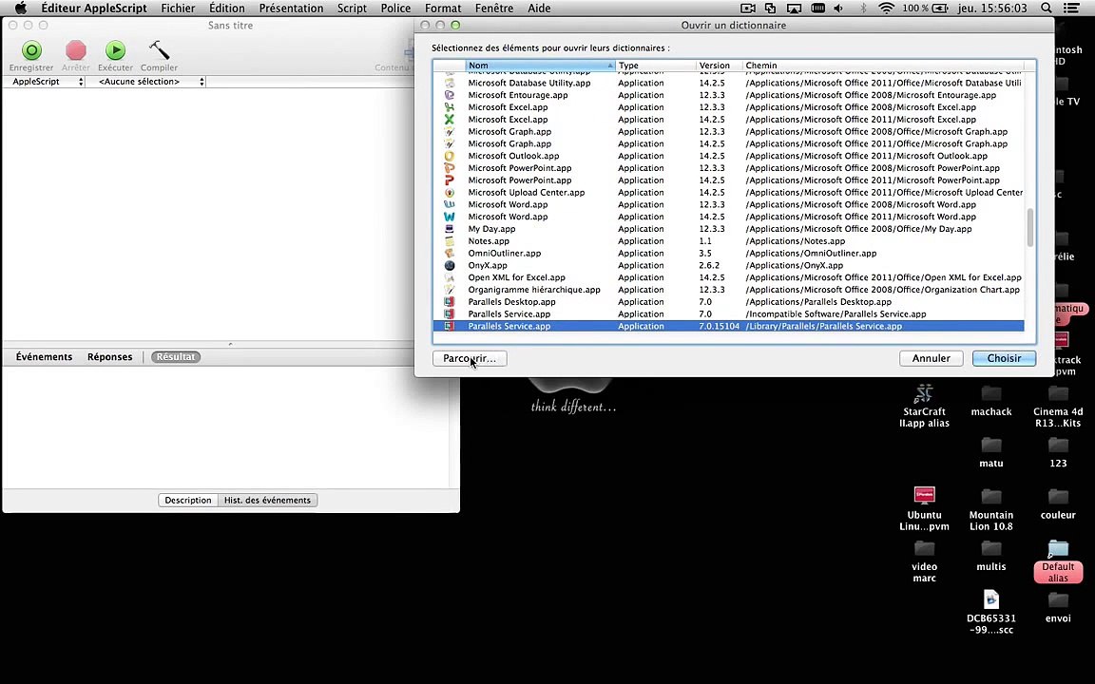1095x684 pixels.
Task: Sort list by Chemin column header
Action: click(883, 65)
